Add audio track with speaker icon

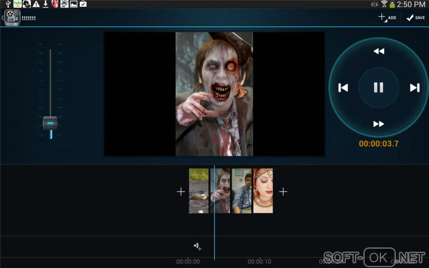click(x=198, y=247)
